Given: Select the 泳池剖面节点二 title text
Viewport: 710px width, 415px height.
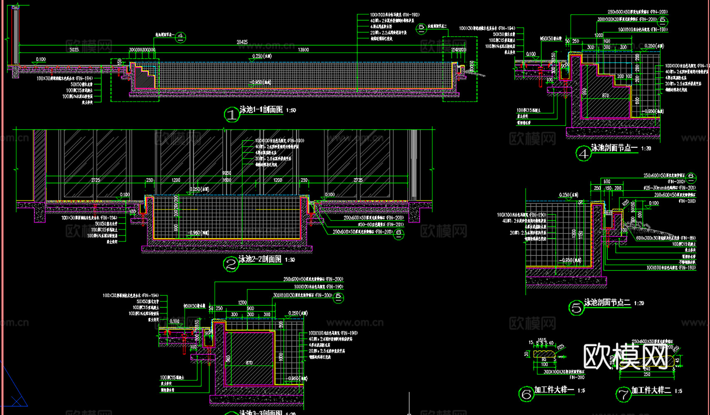Looking at the screenshot, I should (607, 303).
